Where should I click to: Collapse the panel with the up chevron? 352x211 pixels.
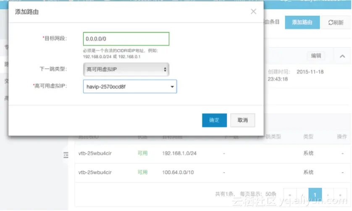342,56
